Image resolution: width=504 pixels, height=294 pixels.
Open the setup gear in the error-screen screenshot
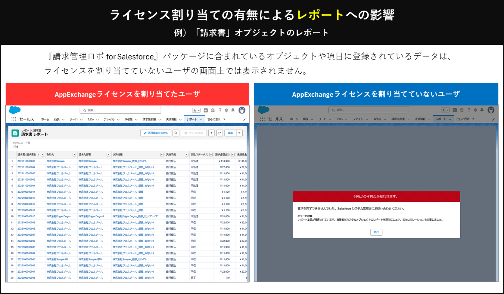coord(475,110)
